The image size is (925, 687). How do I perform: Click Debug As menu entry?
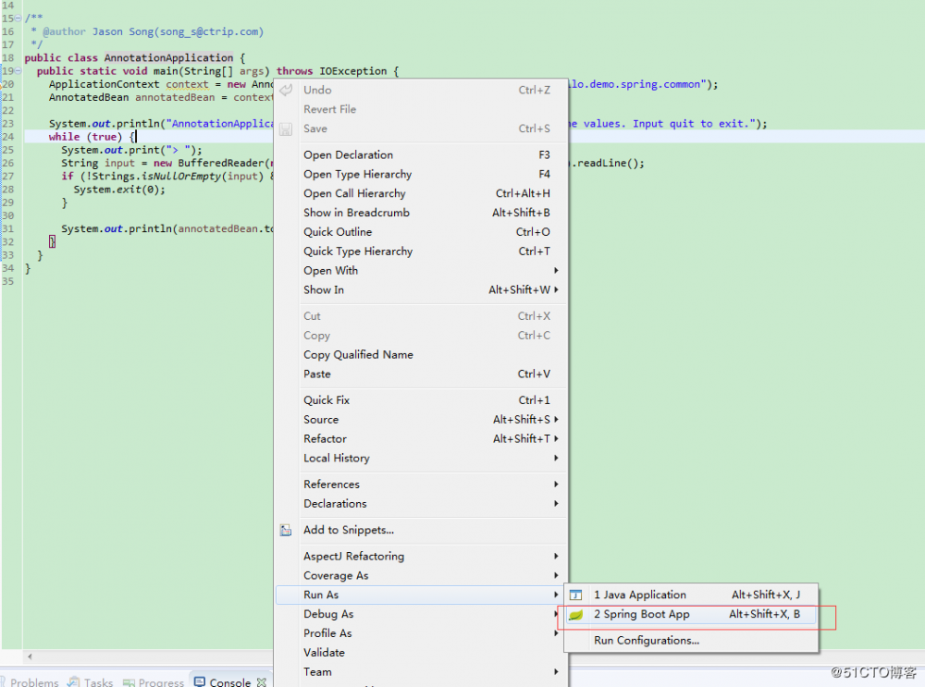tap(419, 615)
